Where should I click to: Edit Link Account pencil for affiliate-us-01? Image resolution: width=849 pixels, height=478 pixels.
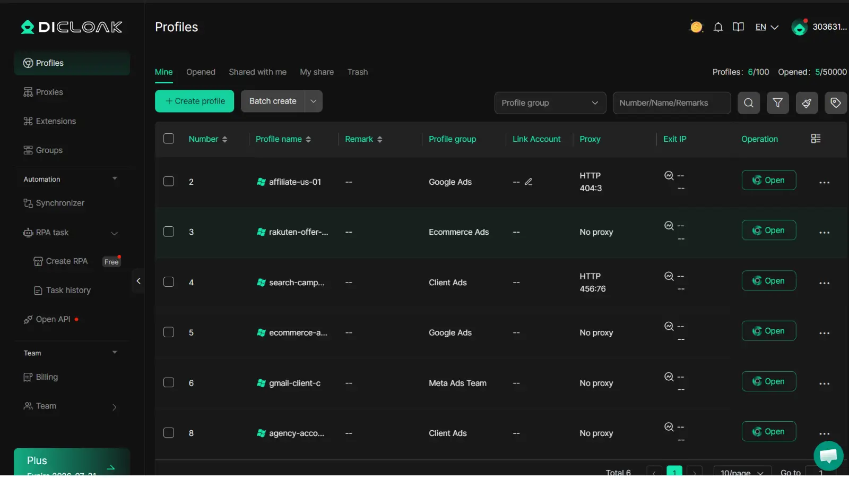(529, 182)
